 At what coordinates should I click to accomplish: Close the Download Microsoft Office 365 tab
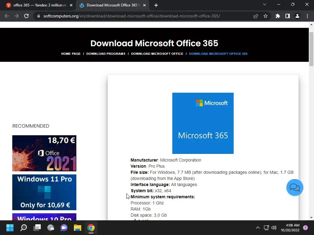click(x=144, y=5)
